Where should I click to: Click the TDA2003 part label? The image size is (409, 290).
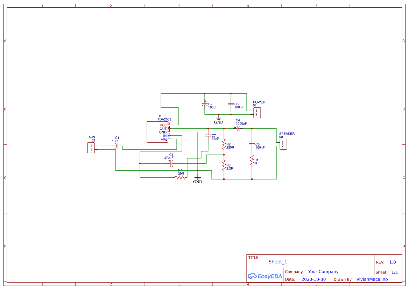(x=164, y=119)
